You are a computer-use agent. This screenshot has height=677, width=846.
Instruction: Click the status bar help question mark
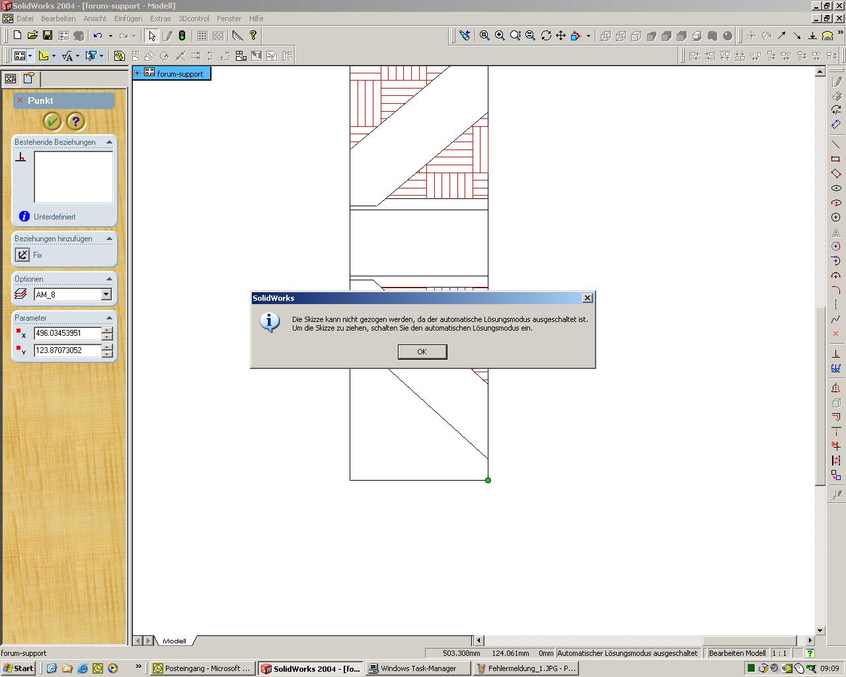coord(810,653)
